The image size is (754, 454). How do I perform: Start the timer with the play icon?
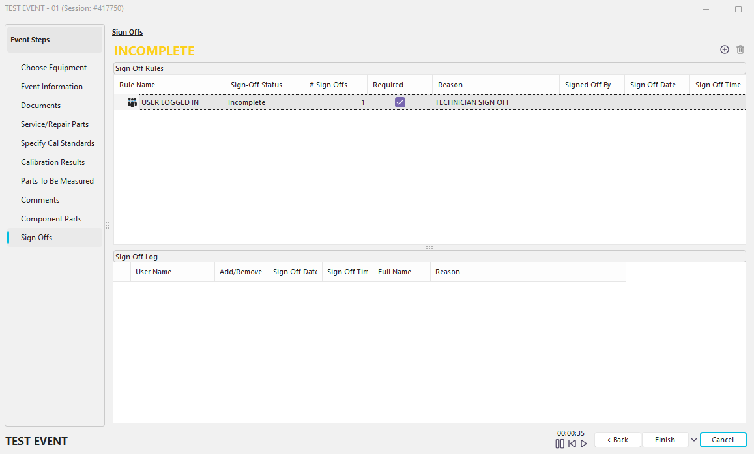click(x=584, y=444)
